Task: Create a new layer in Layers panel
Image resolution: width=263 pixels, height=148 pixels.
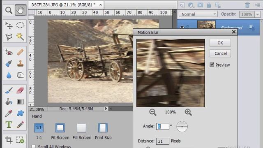Action: (182, 5)
